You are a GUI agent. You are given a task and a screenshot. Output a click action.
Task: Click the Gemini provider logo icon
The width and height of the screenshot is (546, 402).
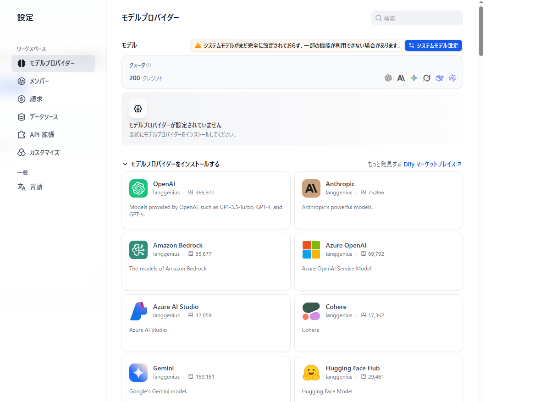coord(138,373)
